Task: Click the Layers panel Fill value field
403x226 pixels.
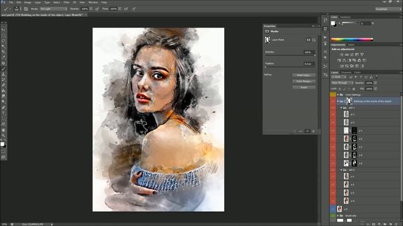Action: click(x=369, y=89)
